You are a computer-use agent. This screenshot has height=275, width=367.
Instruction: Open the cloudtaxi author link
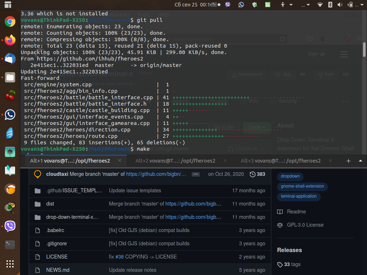pyautogui.click(x=57, y=174)
